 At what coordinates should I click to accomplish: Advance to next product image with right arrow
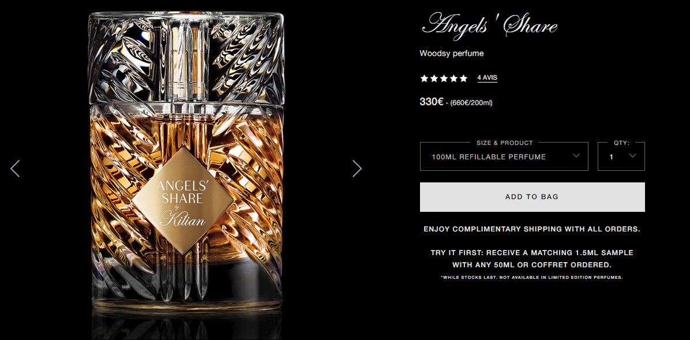[357, 169]
